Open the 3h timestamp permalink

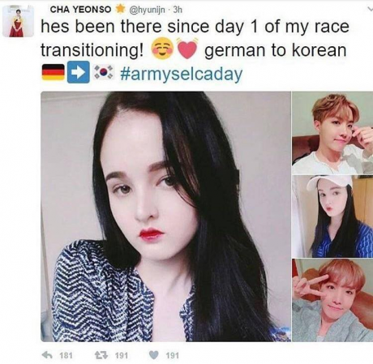point(178,10)
